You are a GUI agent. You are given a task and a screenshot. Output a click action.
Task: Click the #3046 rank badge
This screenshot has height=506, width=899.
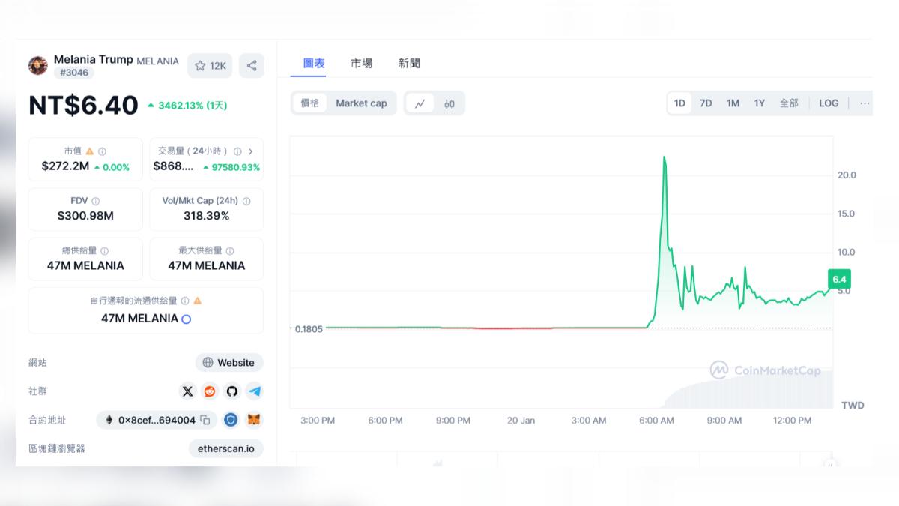coord(73,73)
